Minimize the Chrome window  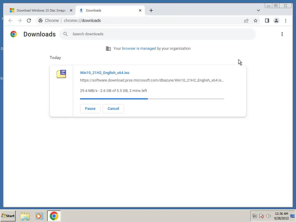click(x=269, y=6)
